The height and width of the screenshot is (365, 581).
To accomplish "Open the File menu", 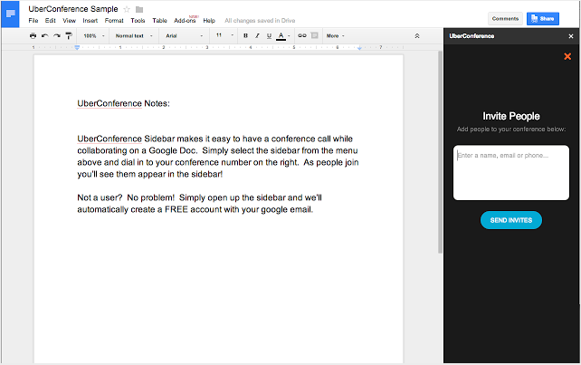I will pos(33,21).
